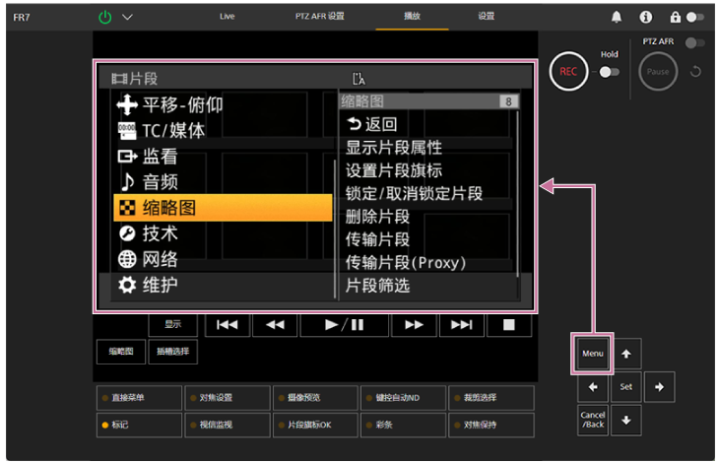Click the green power icon
This screenshot has width=719, height=463.
(x=105, y=17)
